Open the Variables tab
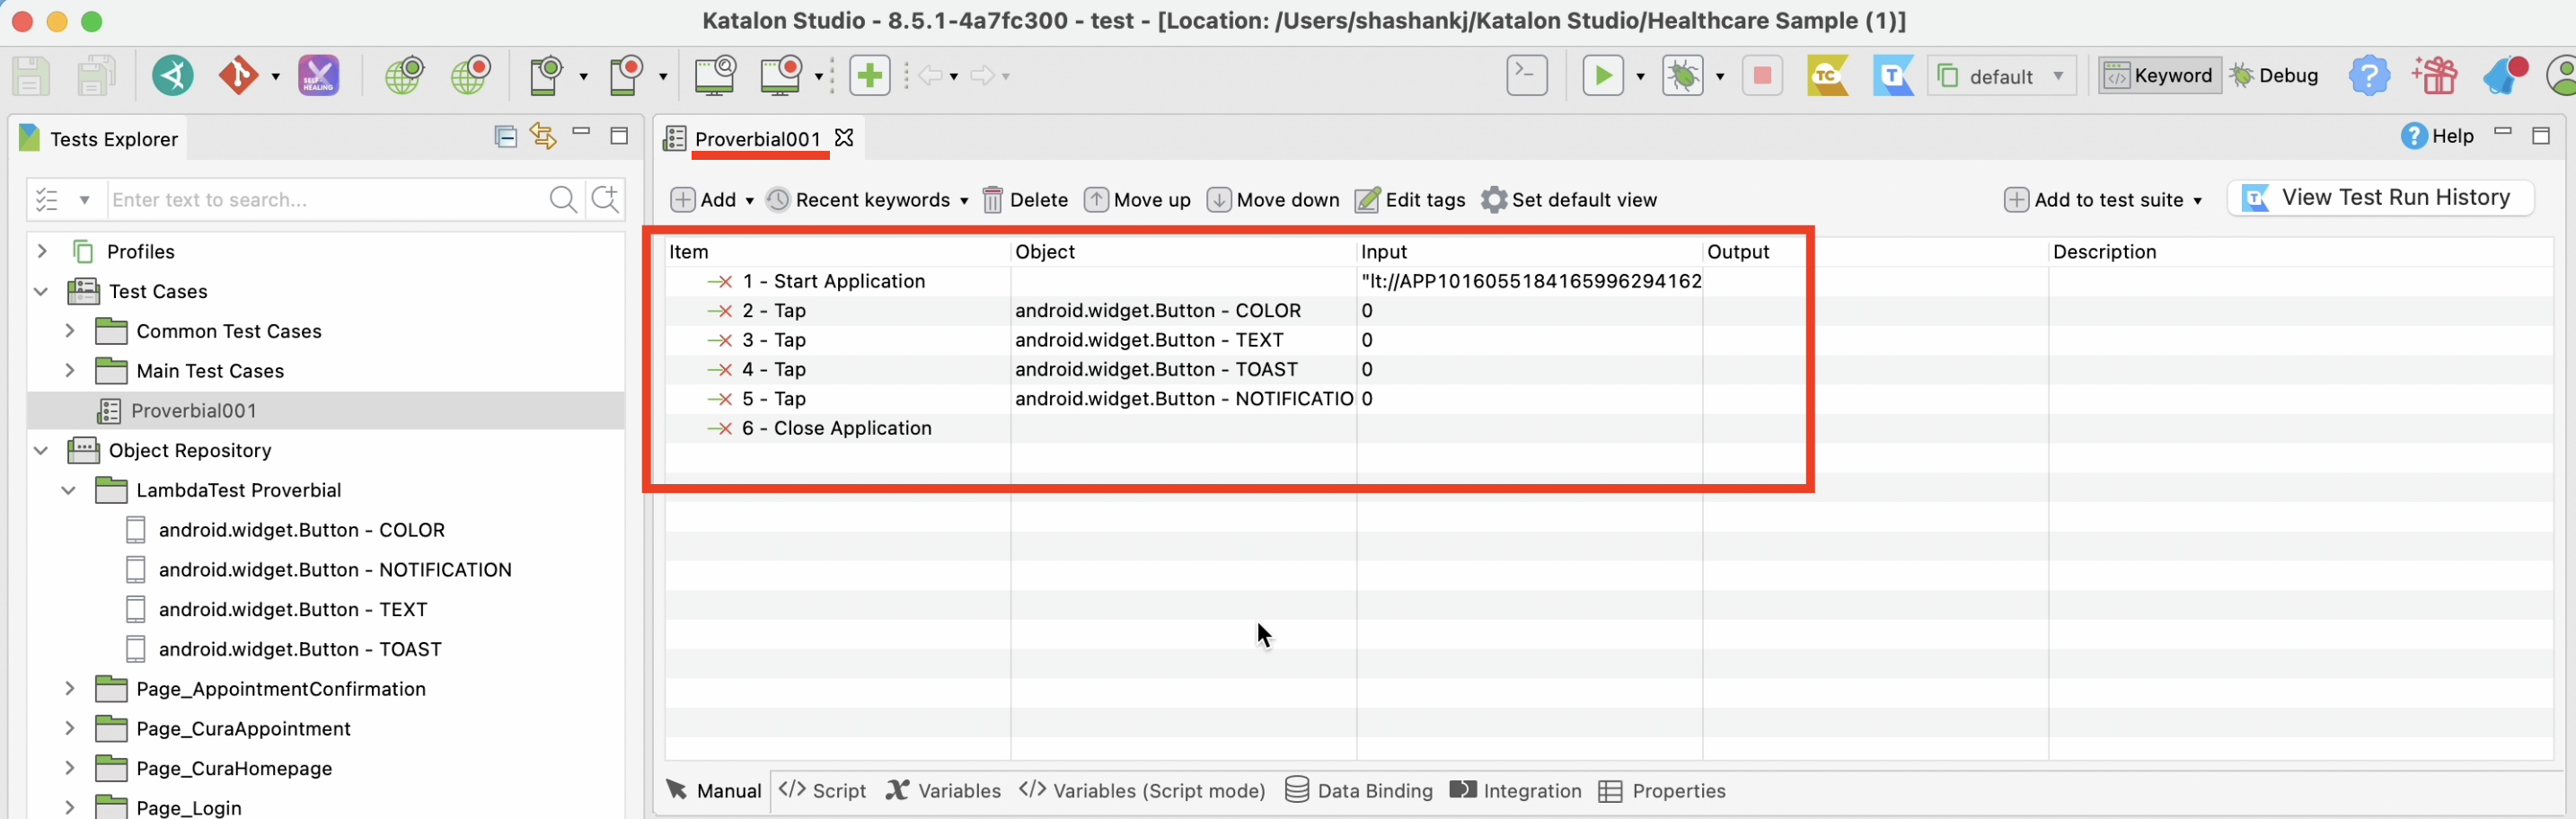The image size is (2576, 819). [x=943, y=791]
